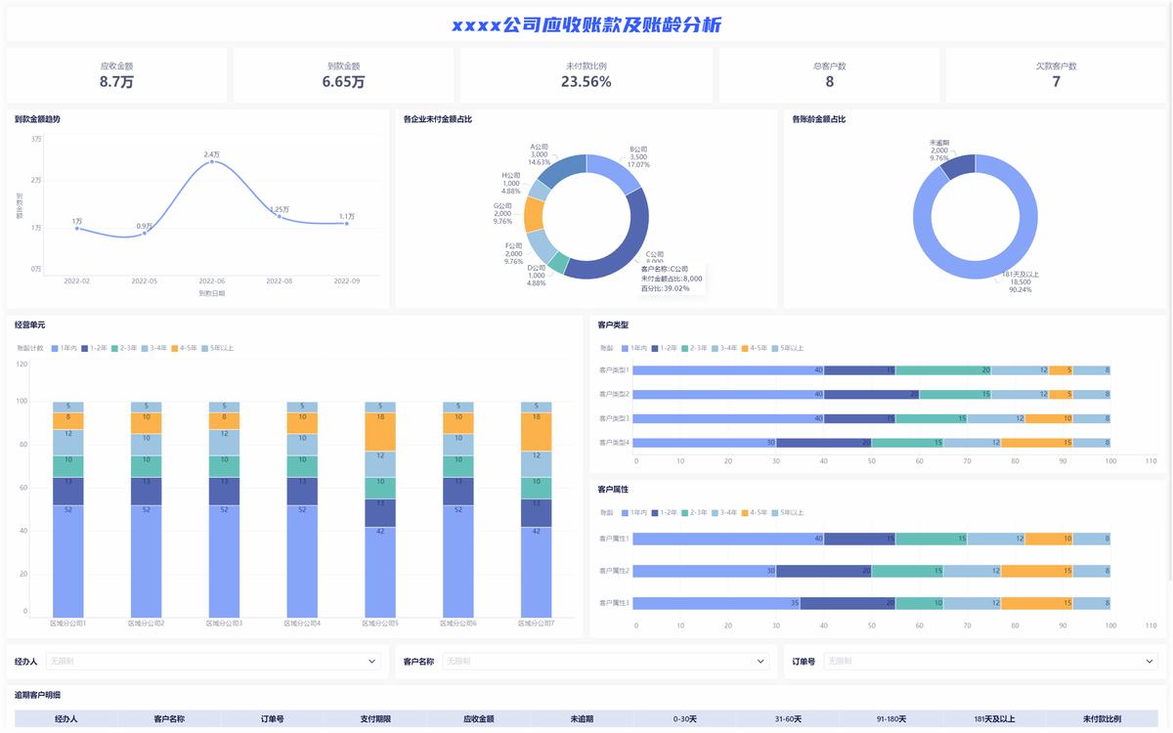Click the 1.25万 data point on trend line

(279, 216)
